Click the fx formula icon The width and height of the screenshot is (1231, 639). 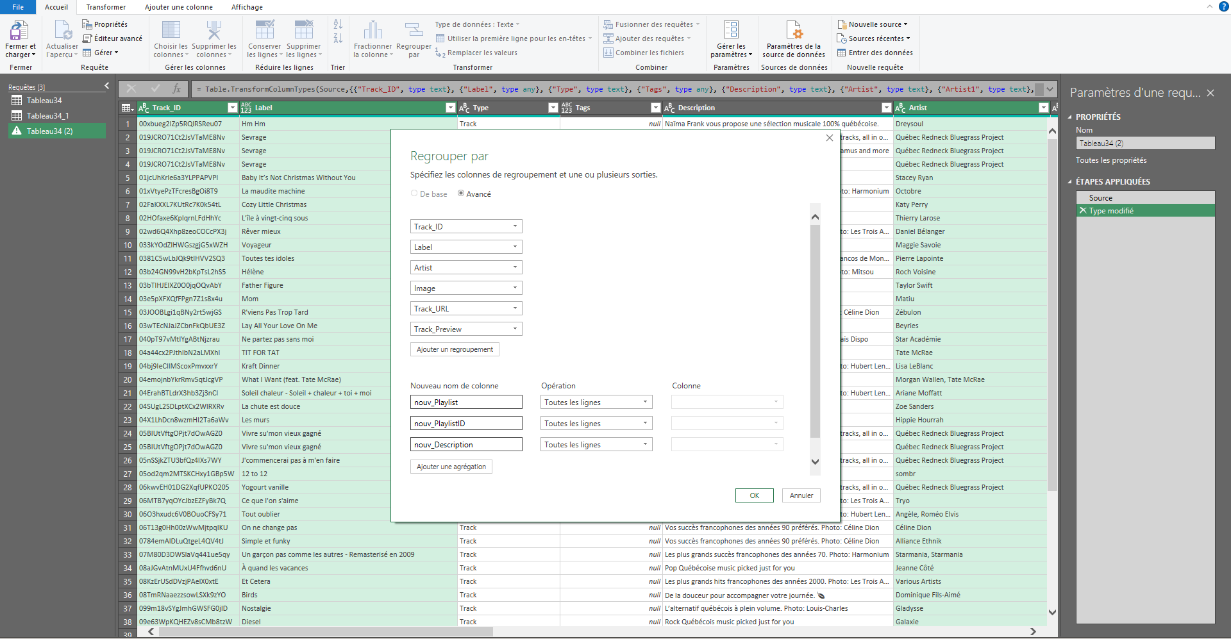point(177,89)
